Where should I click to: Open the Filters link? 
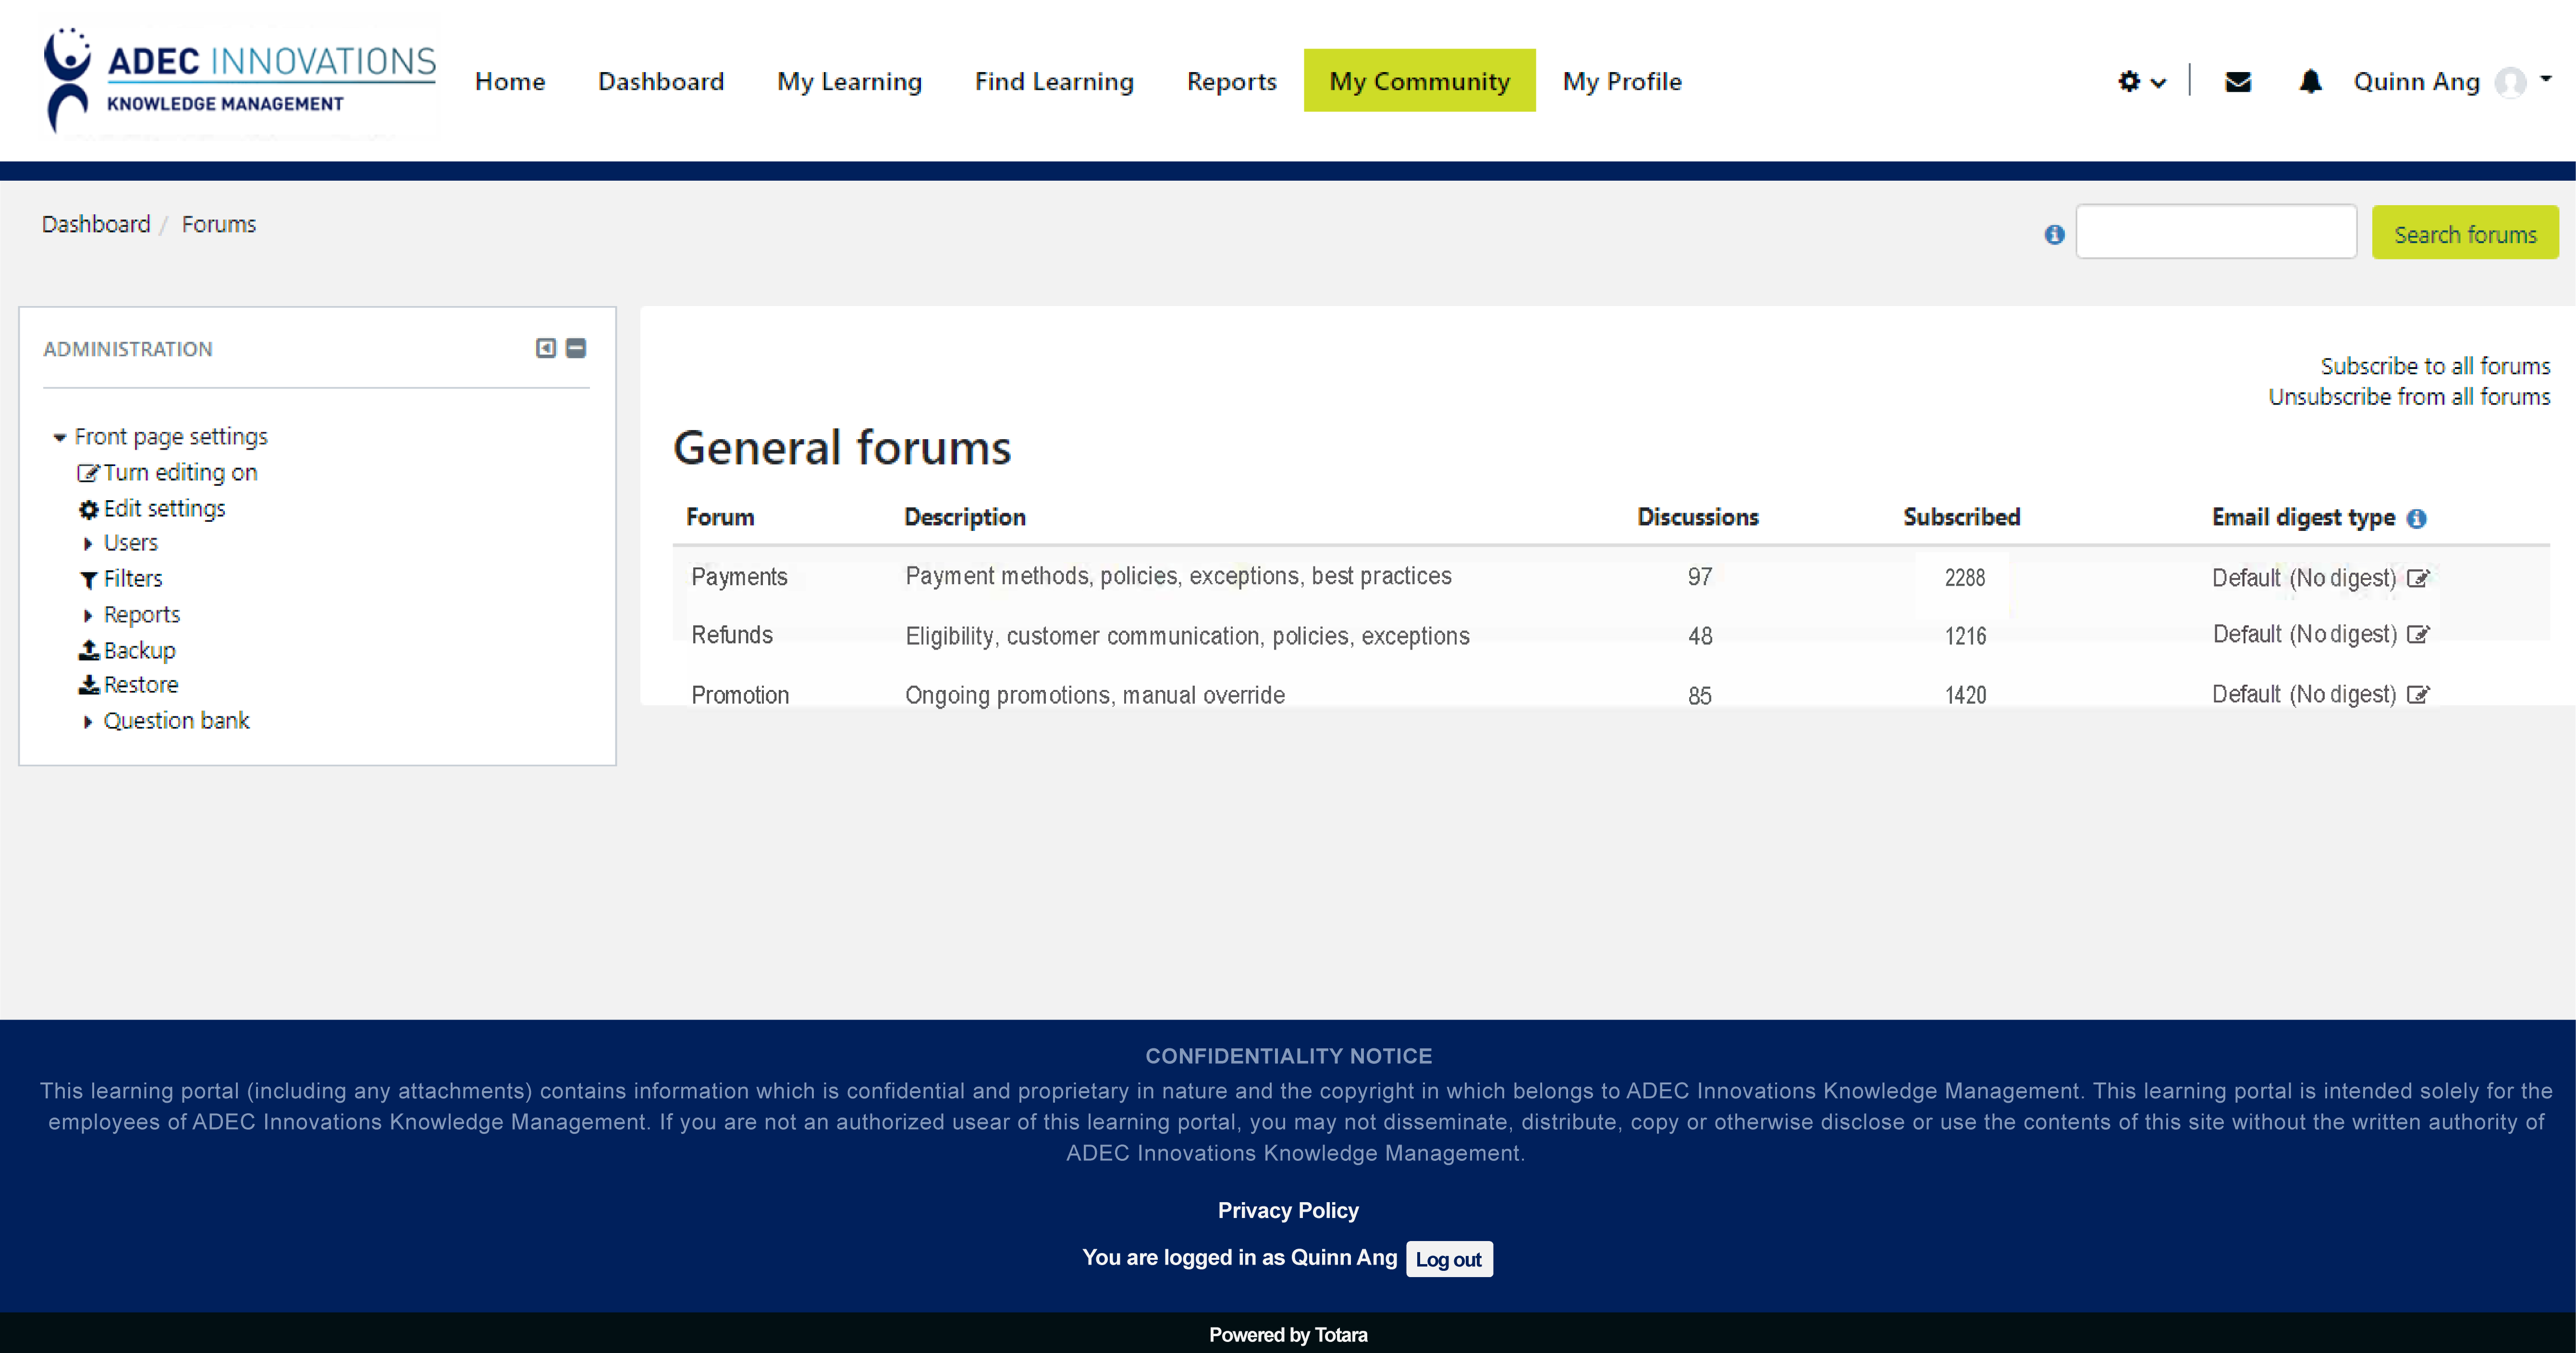click(x=132, y=578)
